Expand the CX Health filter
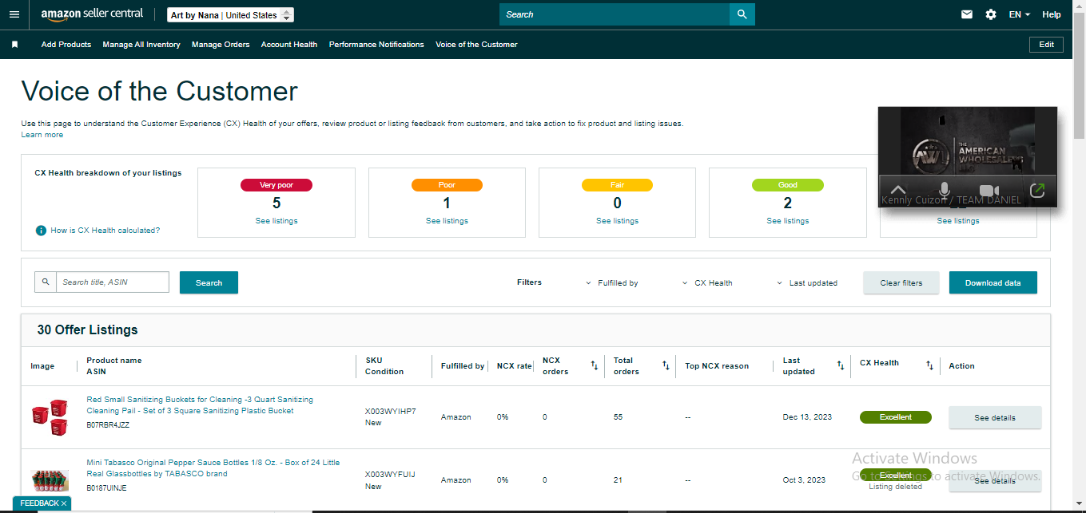Screen dimensions: 1086x513 (707, 282)
